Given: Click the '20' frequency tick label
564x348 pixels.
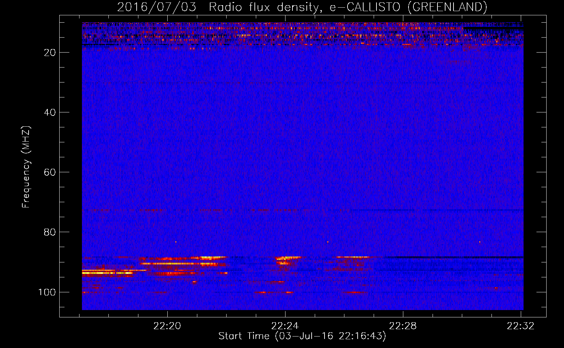Looking at the screenshot, I should (x=50, y=53).
